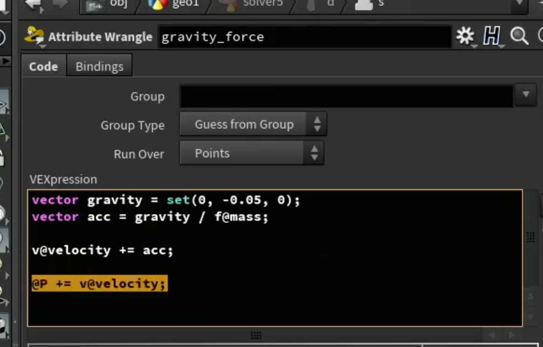Click the gravity_force node name field
Image resolution: width=543 pixels, height=347 pixels.
pos(305,36)
